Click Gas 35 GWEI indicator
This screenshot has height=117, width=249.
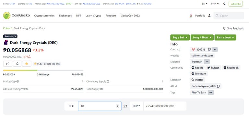[144, 4]
